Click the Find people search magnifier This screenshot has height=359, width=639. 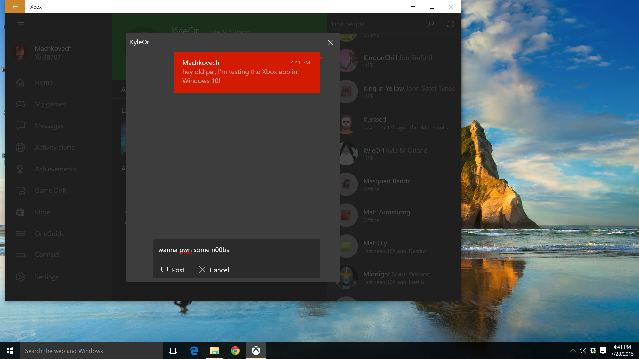[430, 24]
